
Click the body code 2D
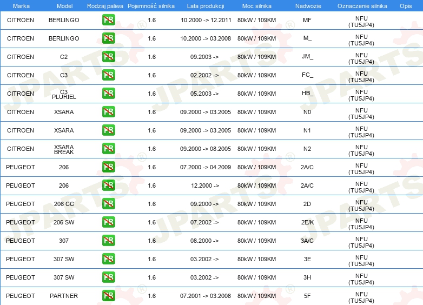(x=307, y=204)
